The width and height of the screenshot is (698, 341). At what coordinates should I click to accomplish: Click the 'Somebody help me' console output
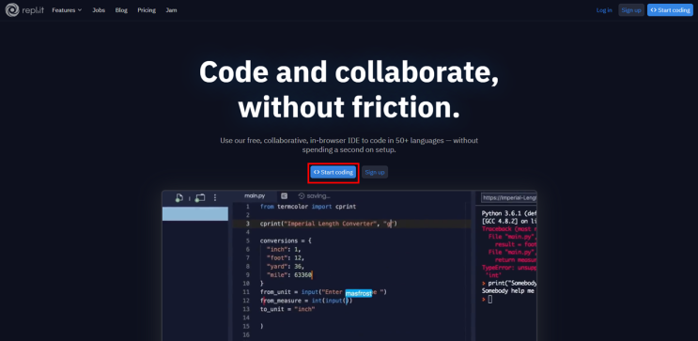(508, 290)
